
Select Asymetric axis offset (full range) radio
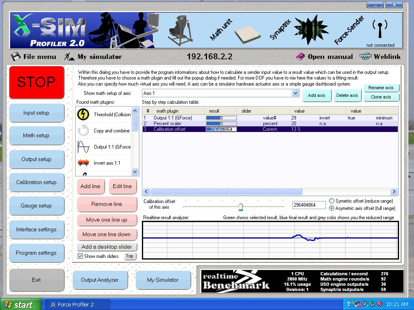point(332,208)
